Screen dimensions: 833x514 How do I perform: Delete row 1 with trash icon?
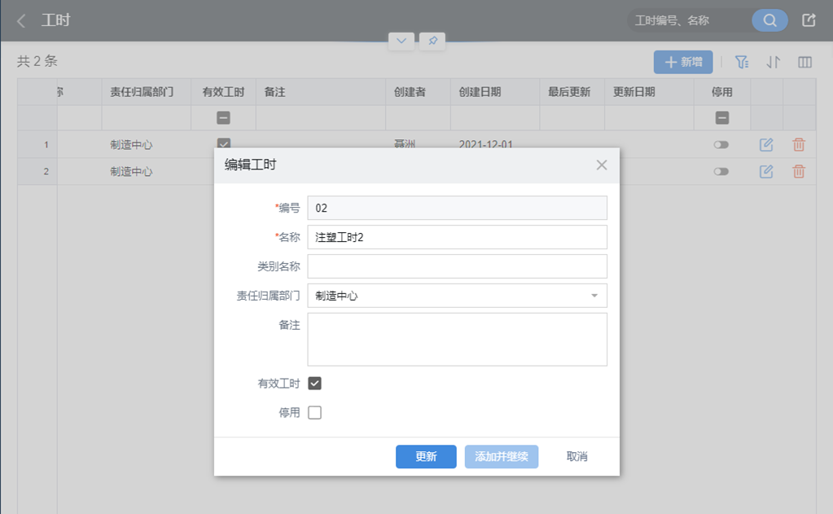(x=799, y=144)
